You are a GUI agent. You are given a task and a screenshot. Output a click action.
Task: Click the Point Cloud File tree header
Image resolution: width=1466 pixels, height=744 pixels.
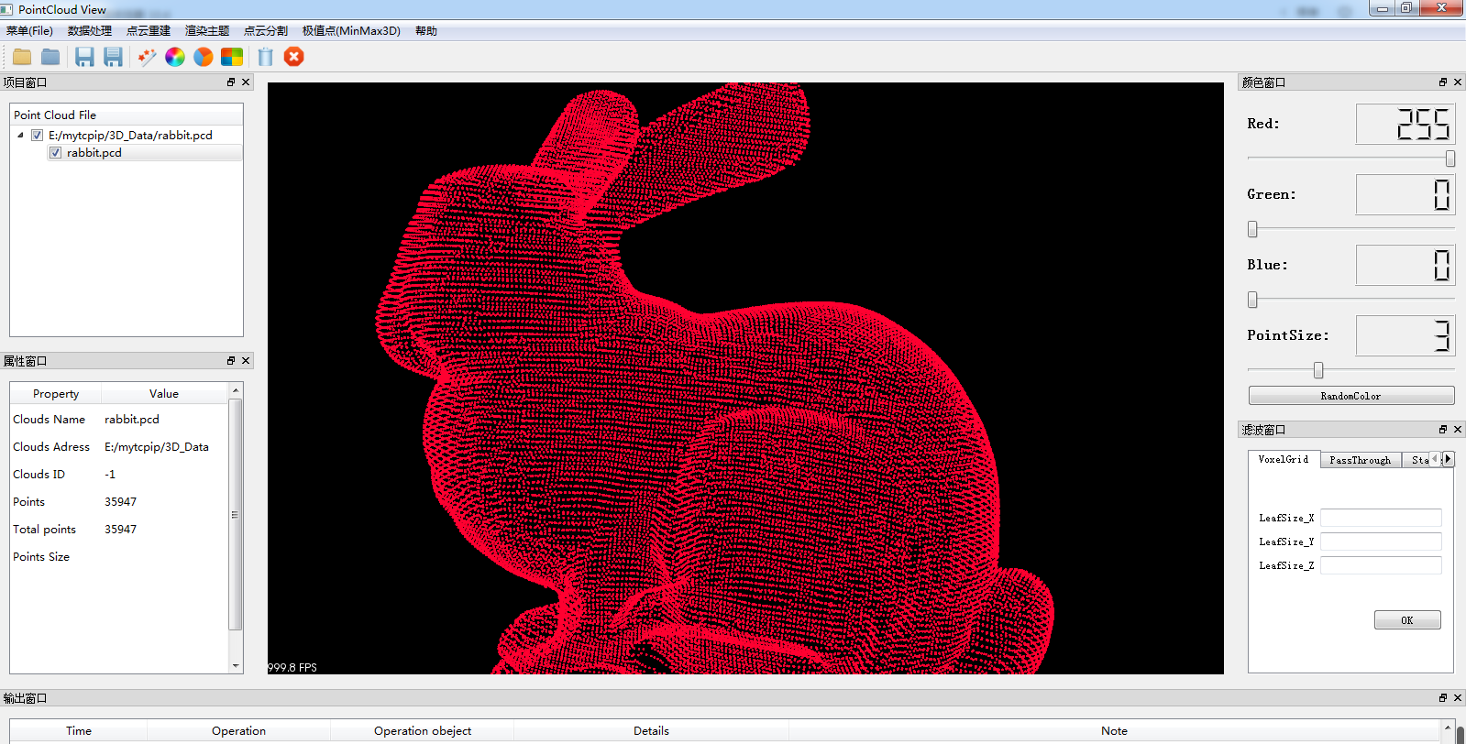pyautogui.click(x=127, y=115)
